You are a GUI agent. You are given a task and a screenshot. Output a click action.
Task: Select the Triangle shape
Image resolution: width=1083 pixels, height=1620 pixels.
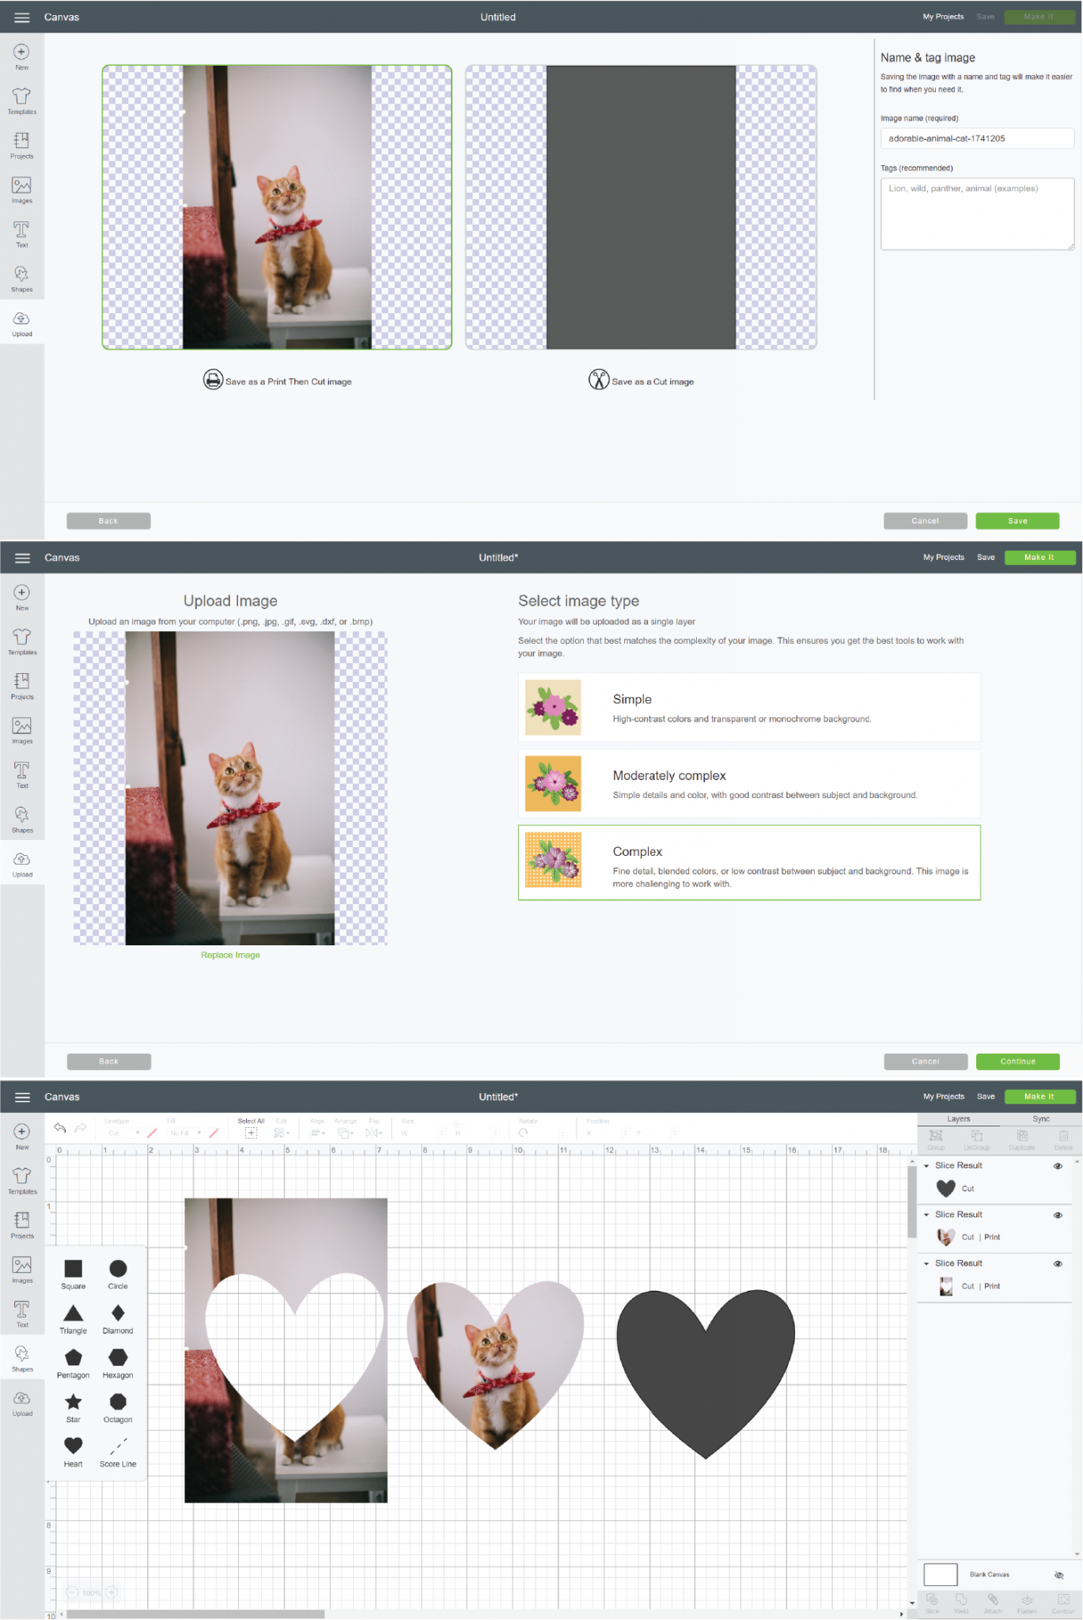pos(73,1313)
